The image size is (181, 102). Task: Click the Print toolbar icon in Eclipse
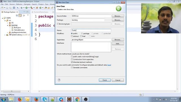coord(14,8)
